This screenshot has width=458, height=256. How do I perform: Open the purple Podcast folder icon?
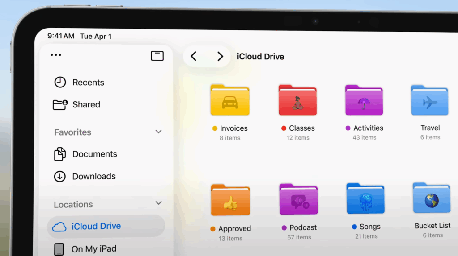click(x=298, y=199)
